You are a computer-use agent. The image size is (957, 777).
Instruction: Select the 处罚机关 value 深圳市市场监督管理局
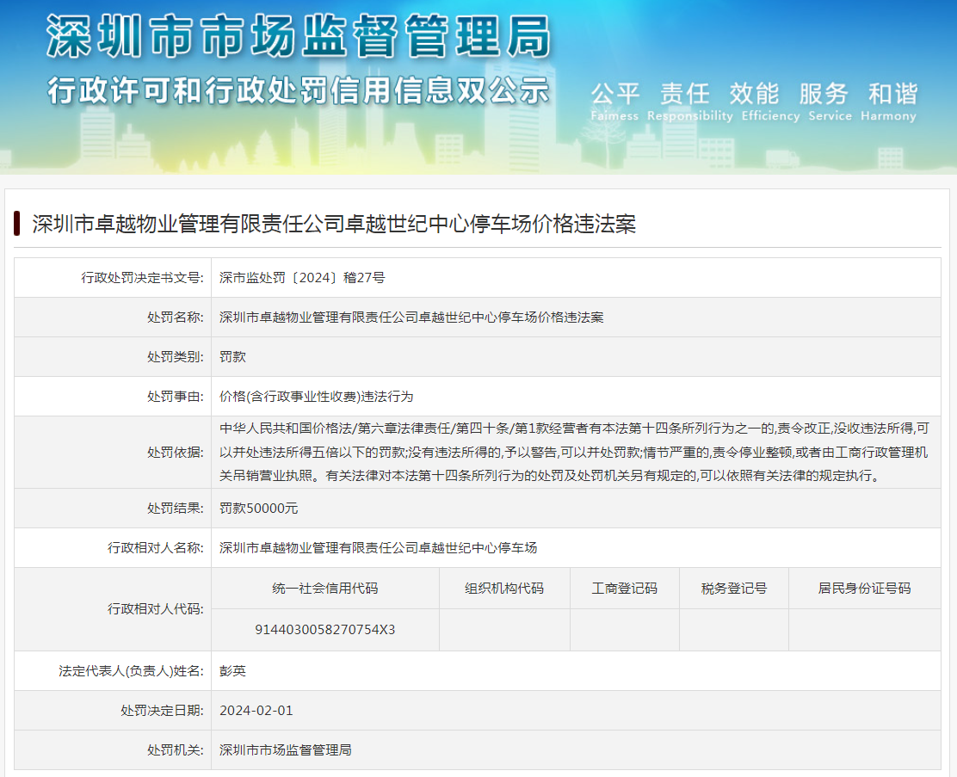click(288, 749)
